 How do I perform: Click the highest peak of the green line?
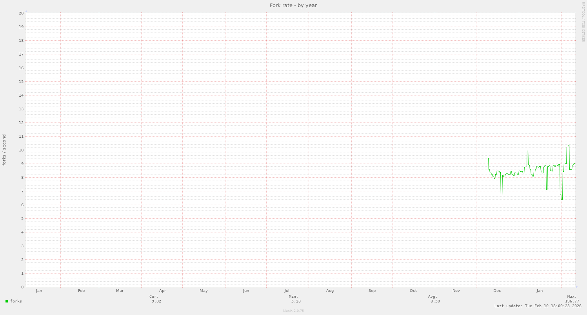click(x=569, y=145)
